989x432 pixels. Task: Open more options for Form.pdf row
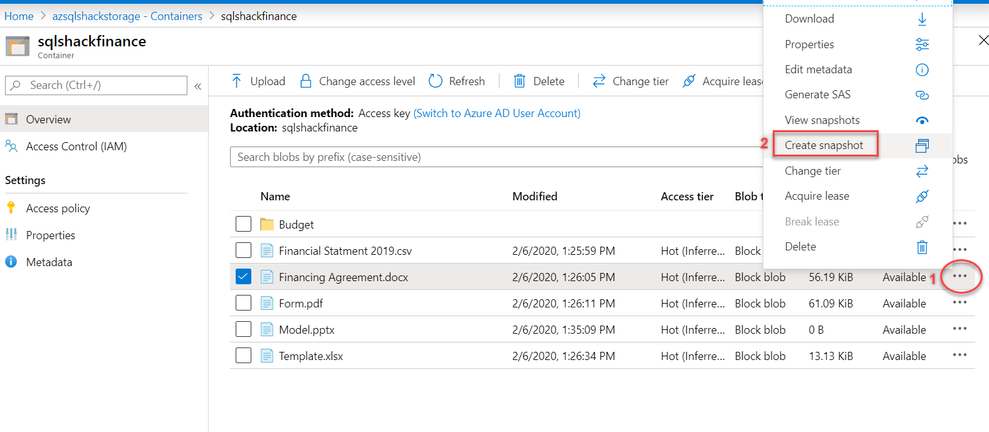coord(960,303)
